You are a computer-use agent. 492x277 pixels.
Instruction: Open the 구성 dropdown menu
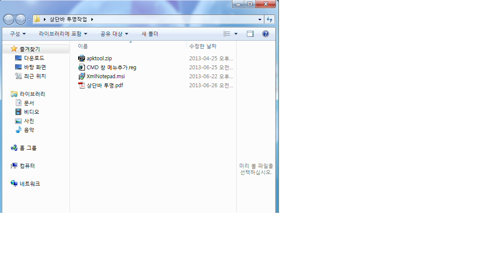(18, 34)
